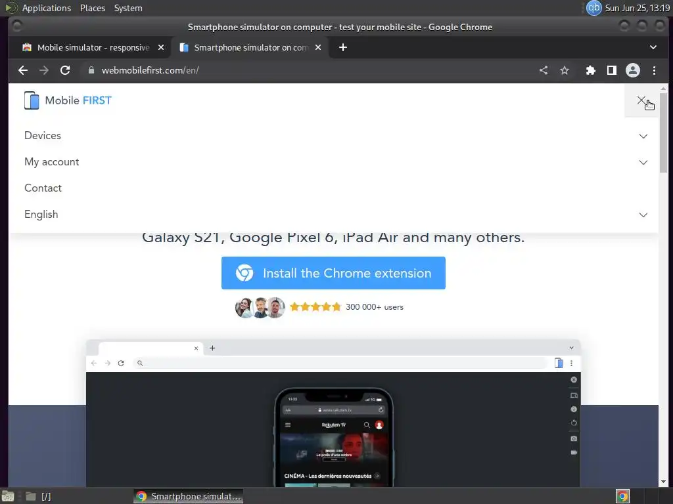
Task: Open the Contact menu item
Action: pyautogui.click(x=43, y=188)
